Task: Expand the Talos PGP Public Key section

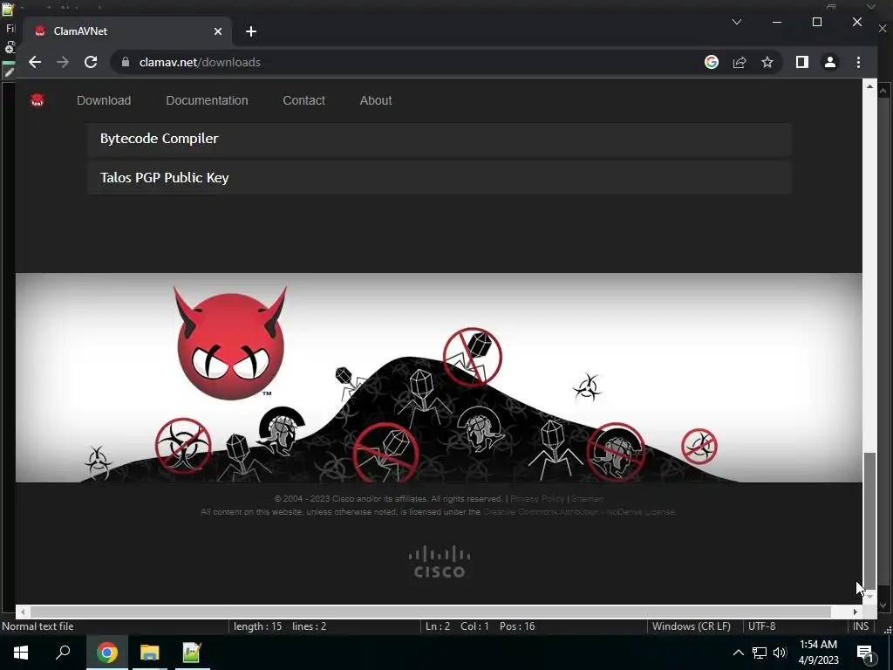Action: click(440, 178)
